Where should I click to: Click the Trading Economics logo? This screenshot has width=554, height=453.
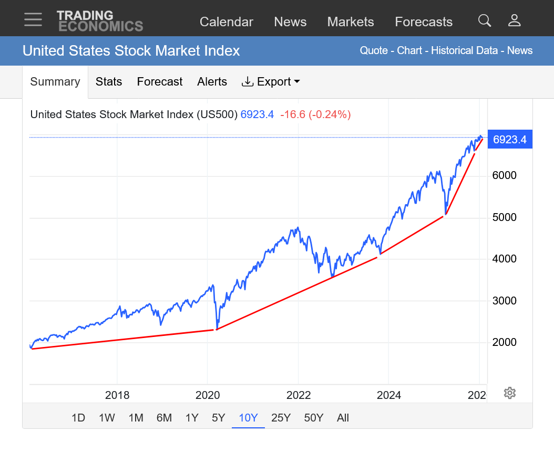tap(100, 21)
